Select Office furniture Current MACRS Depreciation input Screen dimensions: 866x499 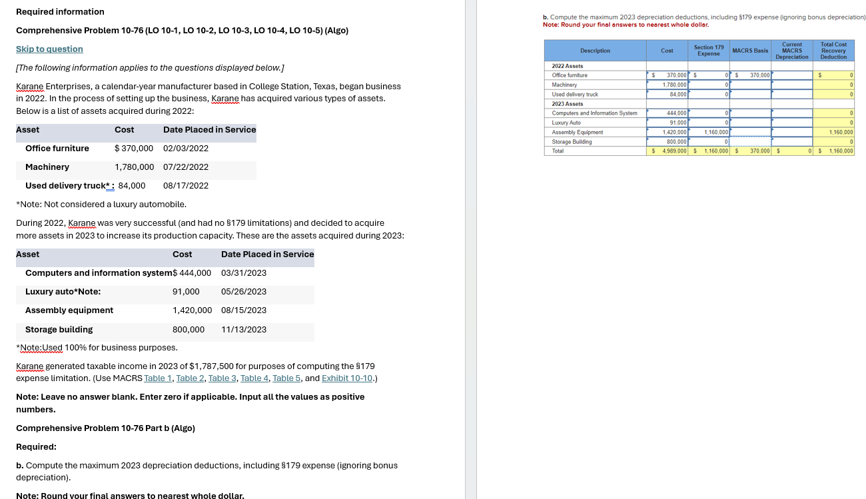click(792, 75)
